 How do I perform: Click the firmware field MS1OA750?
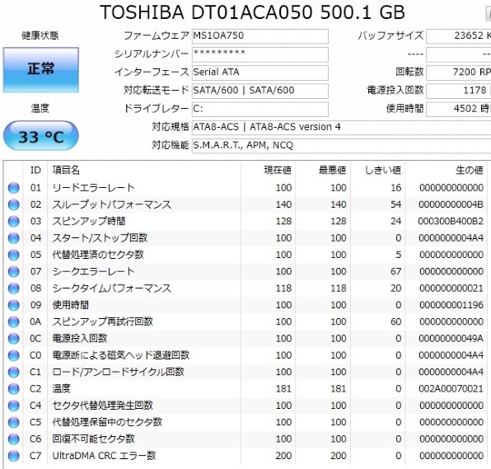click(x=260, y=36)
